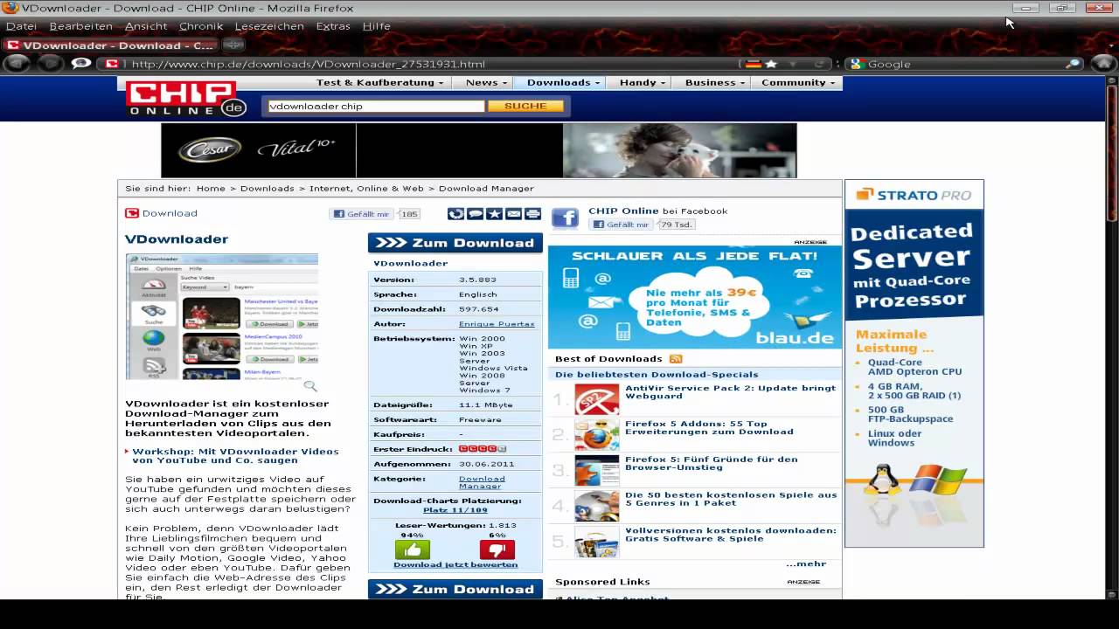Open the Extras menu
Viewport: 1119px width, 629px height.
pyautogui.click(x=333, y=26)
